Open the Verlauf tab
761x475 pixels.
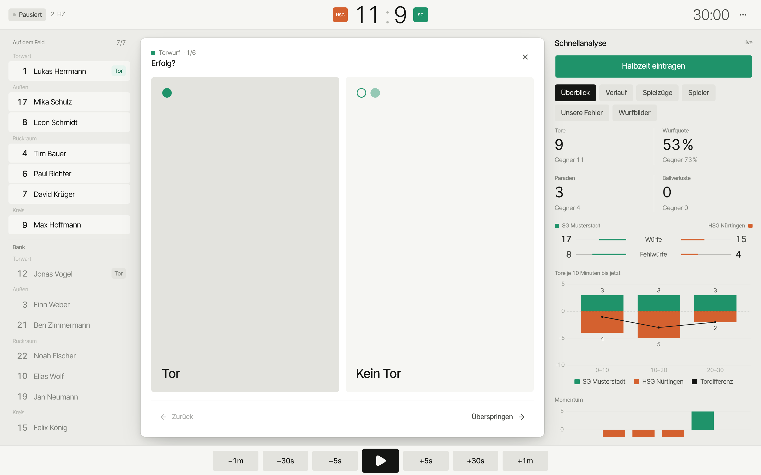click(x=616, y=93)
